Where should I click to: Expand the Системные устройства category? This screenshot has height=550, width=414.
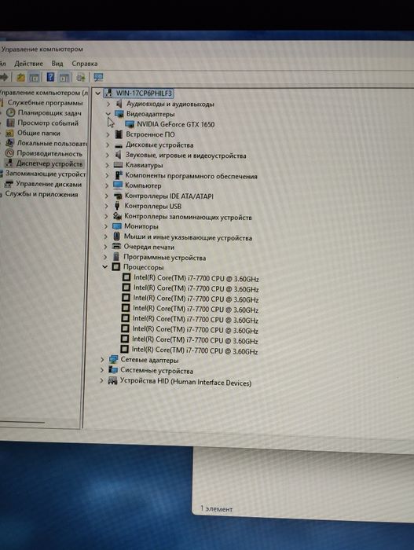102,370
